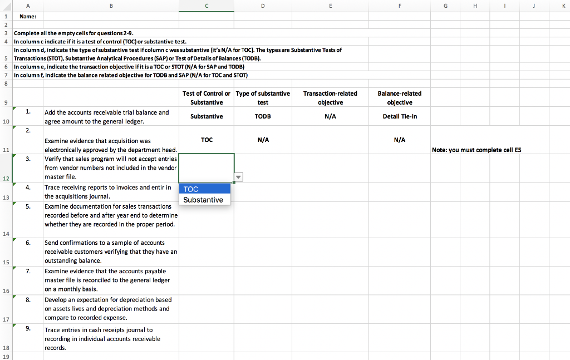Select column C header
Screen dimensions: 570x360
click(207, 5)
